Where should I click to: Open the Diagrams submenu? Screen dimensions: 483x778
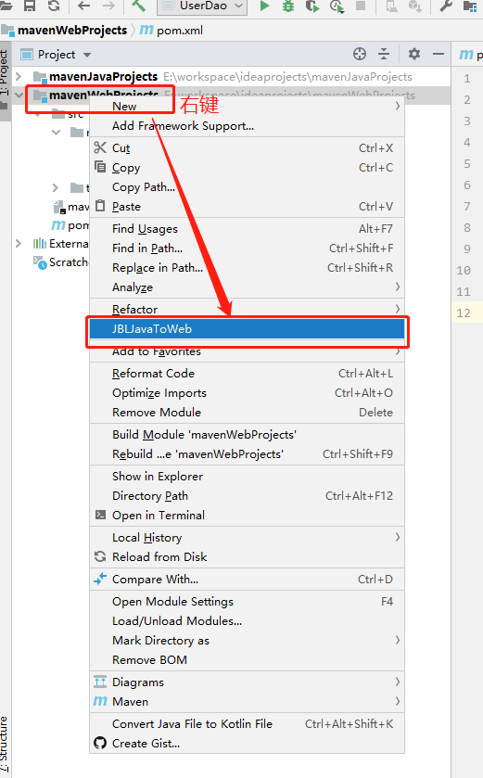247,682
